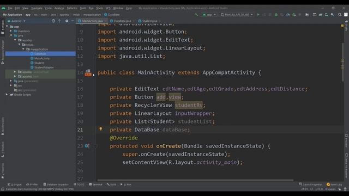Expand the manifests folder arrow
The image size is (349, 196).
pos(11,31)
